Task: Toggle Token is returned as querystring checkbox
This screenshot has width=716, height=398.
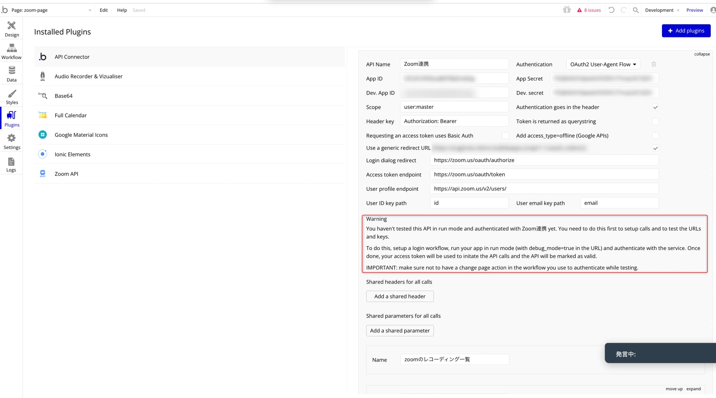Action: point(655,121)
